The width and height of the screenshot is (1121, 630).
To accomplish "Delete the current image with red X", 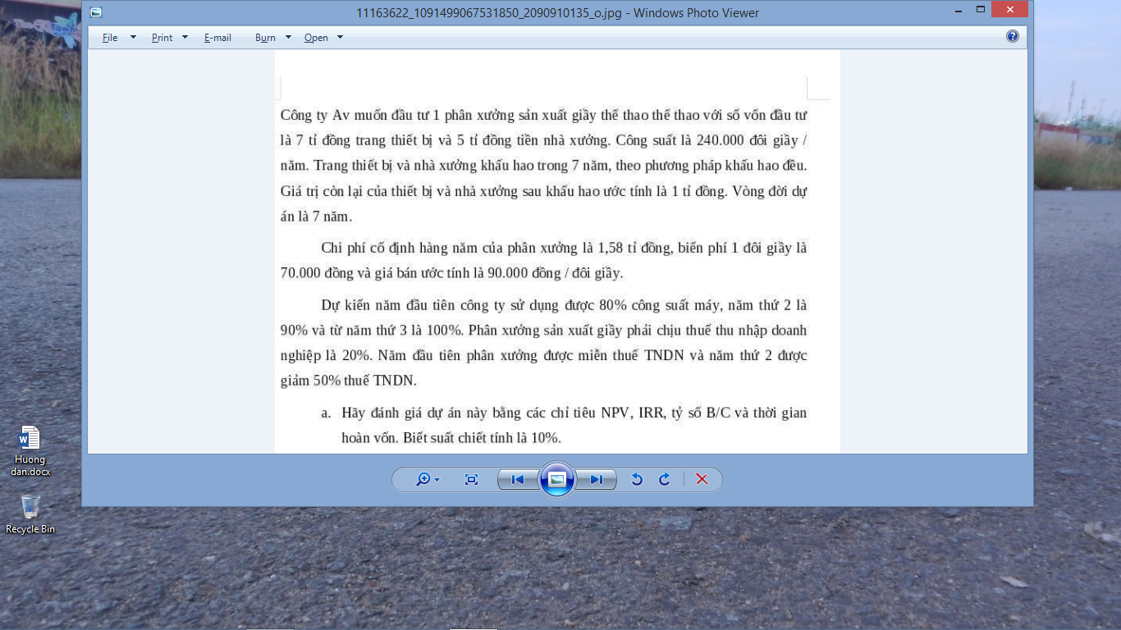I will 702,480.
